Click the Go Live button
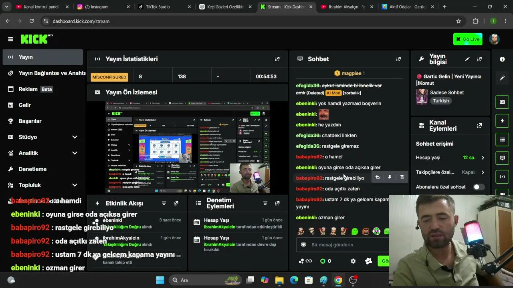The width and height of the screenshot is (513, 288). pyautogui.click(x=468, y=39)
